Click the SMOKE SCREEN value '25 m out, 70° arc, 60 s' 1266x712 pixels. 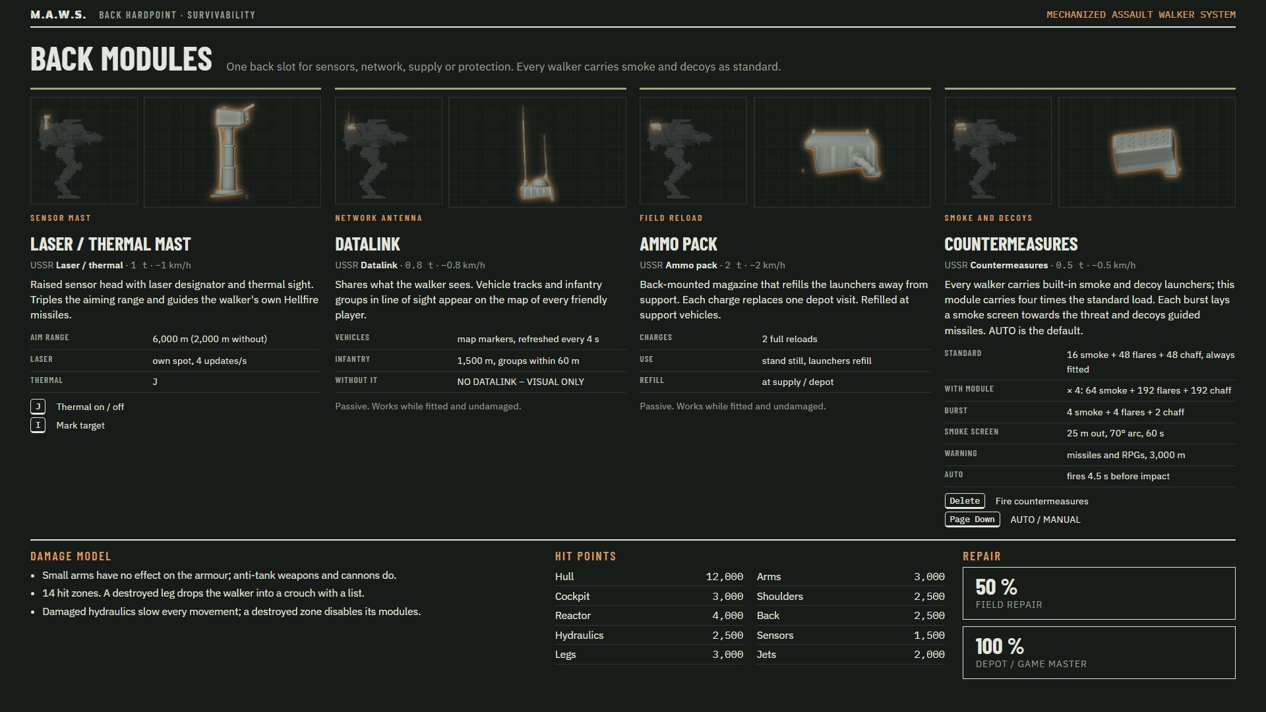1115,433
